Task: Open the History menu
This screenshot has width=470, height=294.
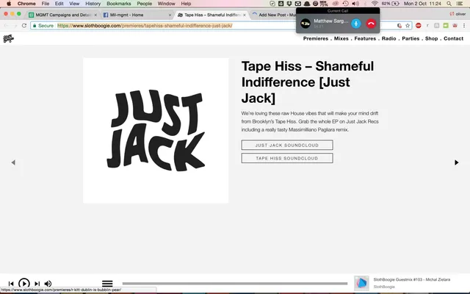Action: tap(93, 4)
